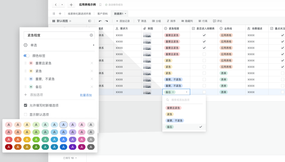285x162 pixels.
Task: Switch to the 客户资料 tab
Action: (102, 13)
